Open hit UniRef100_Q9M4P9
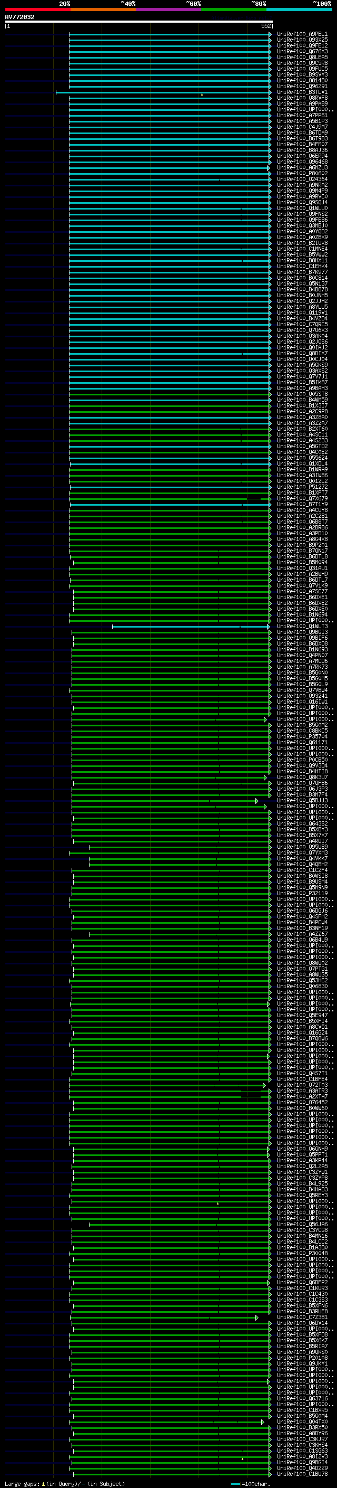 point(302,191)
